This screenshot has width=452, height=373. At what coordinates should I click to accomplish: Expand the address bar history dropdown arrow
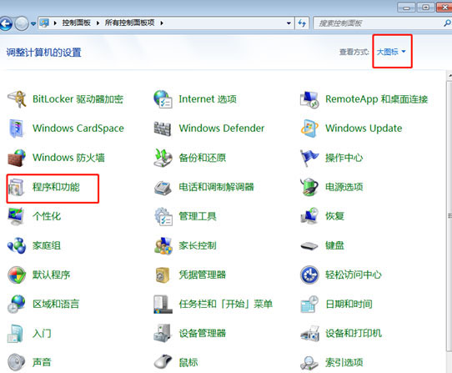pyautogui.click(x=289, y=23)
